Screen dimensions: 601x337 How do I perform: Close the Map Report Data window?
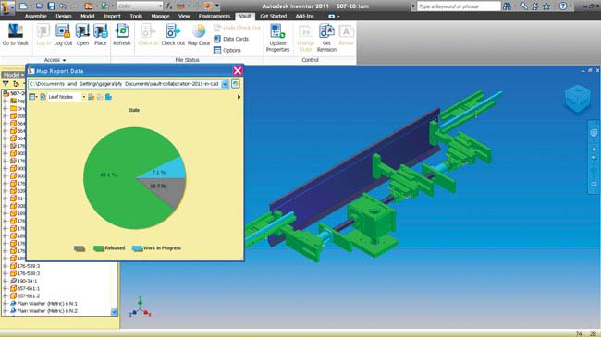pyautogui.click(x=238, y=70)
